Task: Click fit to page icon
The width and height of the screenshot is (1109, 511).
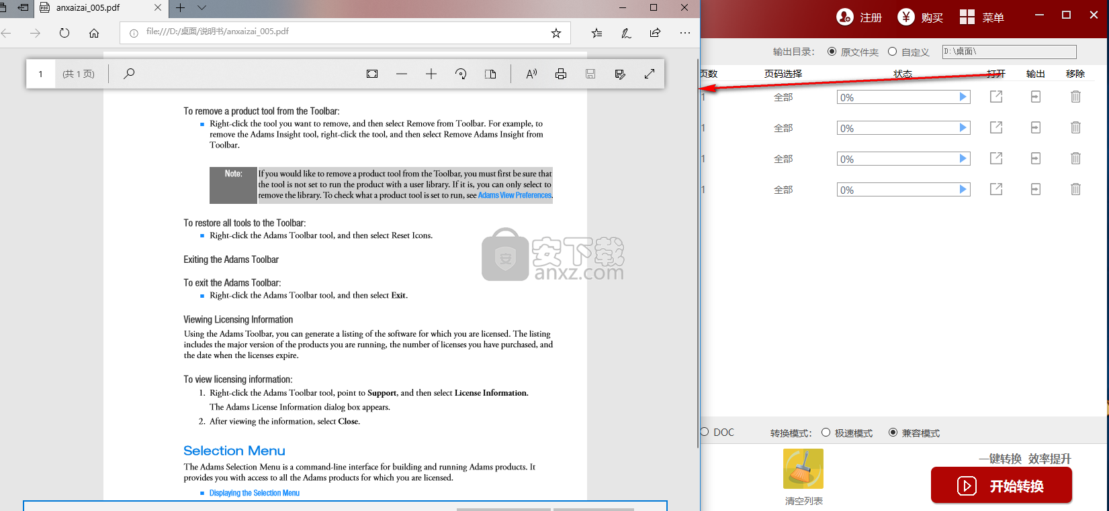Action: 372,74
